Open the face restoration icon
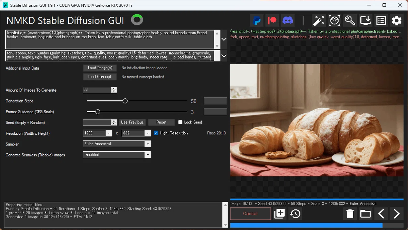408x230 pixels. pyautogui.click(x=335, y=21)
